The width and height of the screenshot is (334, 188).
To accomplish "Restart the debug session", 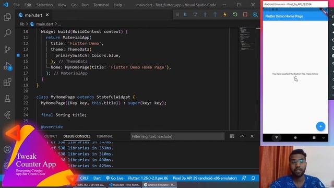I will 235,15.
